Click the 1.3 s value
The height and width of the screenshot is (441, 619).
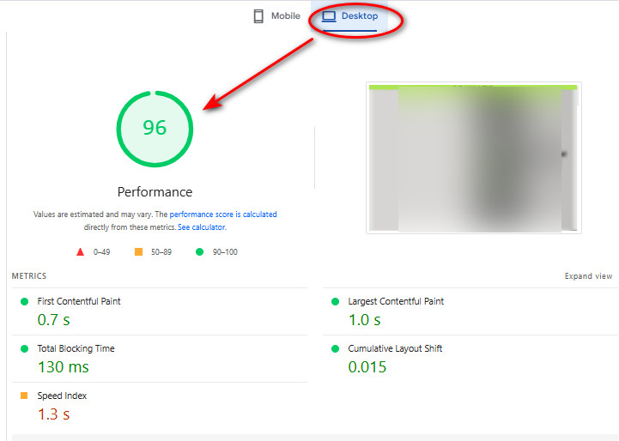click(x=54, y=414)
